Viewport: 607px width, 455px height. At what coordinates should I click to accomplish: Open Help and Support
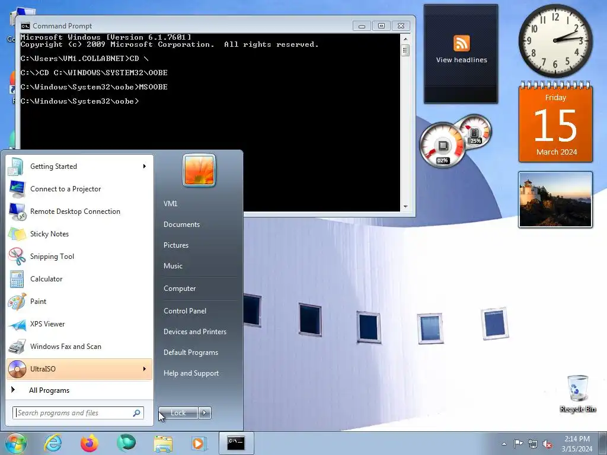[x=191, y=373]
